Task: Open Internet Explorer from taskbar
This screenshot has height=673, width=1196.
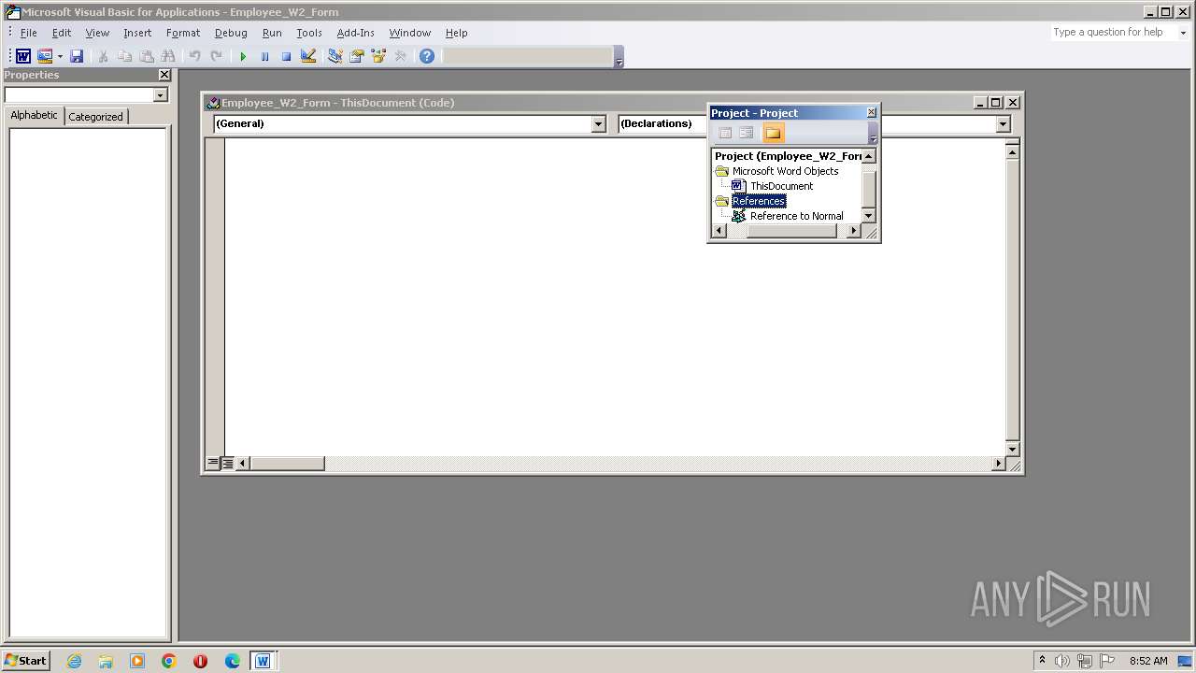Action: pos(74,661)
